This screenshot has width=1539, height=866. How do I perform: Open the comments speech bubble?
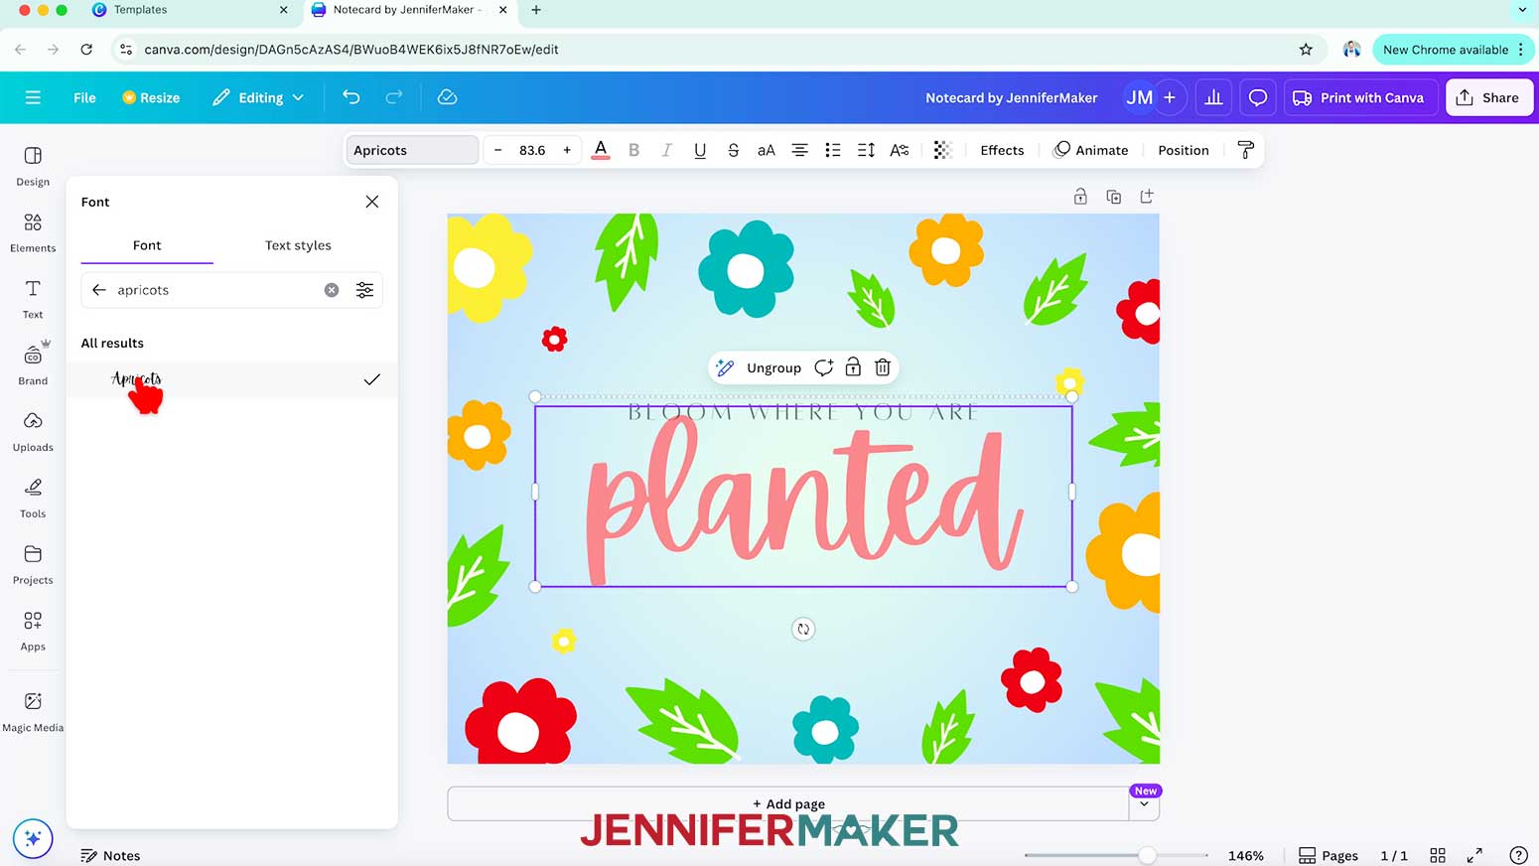tap(1257, 97)
